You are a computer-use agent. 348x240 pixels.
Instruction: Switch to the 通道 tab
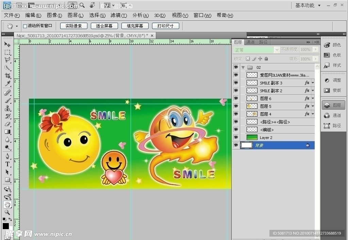tap(251, 42)
